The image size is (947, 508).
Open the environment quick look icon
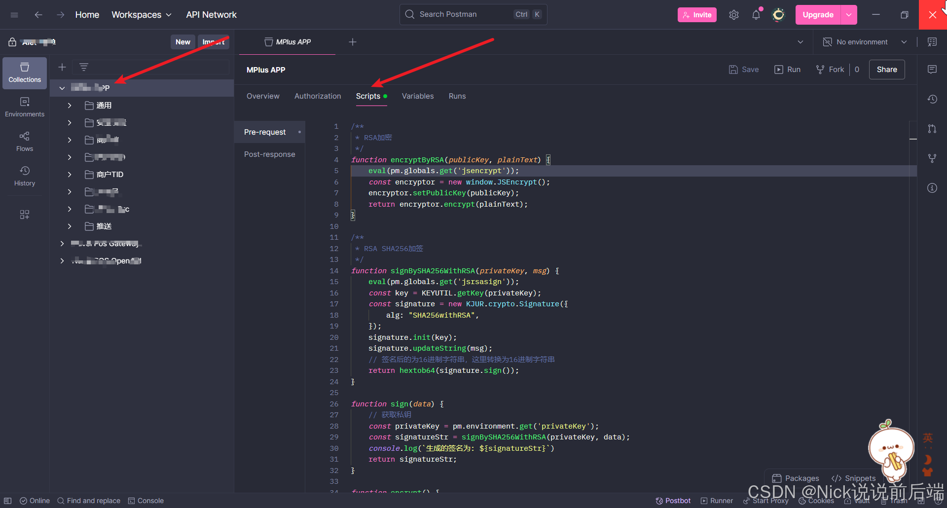click(x=932, y=42)
